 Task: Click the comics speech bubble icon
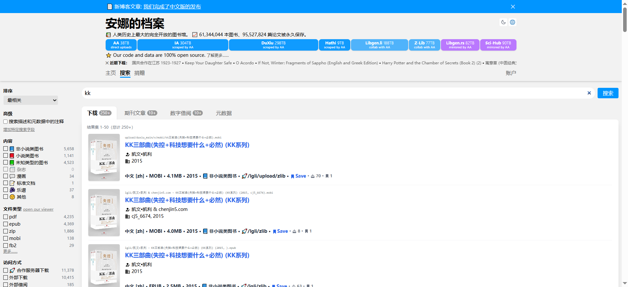coord(12,176)
